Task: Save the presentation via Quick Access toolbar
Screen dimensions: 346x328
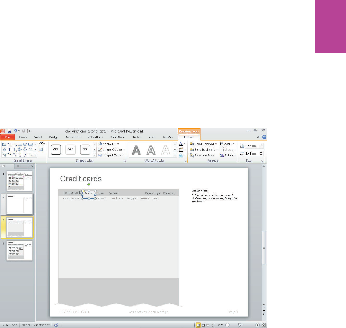Action: tap(10, 131)
